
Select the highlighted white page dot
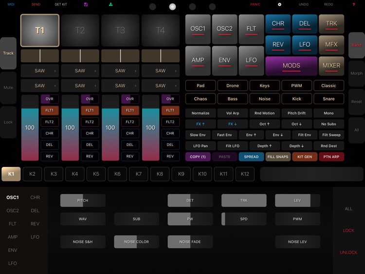coord(172,7)
